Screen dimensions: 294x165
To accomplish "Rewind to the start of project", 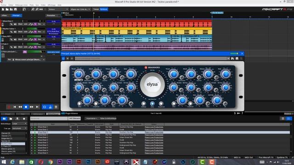I will coord(14,107).
